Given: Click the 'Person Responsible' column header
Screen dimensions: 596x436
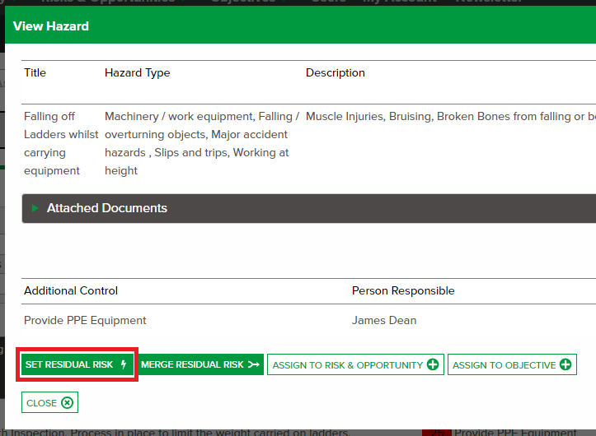Looking at the screenshot, I should (x=403, y=290).
